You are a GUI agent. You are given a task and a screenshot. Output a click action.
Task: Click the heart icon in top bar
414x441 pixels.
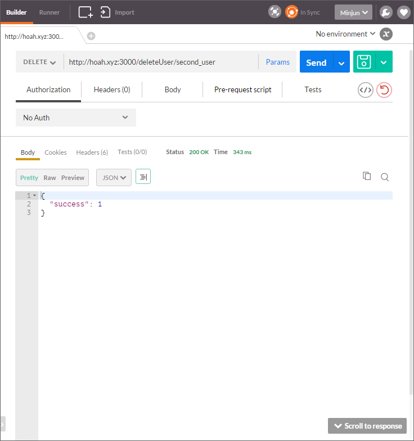403,12
